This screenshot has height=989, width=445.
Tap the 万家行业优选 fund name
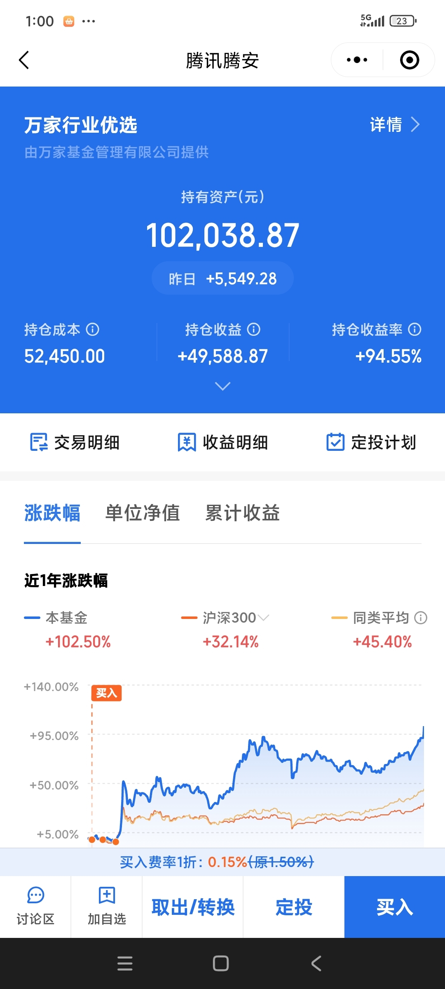[81, 125]
